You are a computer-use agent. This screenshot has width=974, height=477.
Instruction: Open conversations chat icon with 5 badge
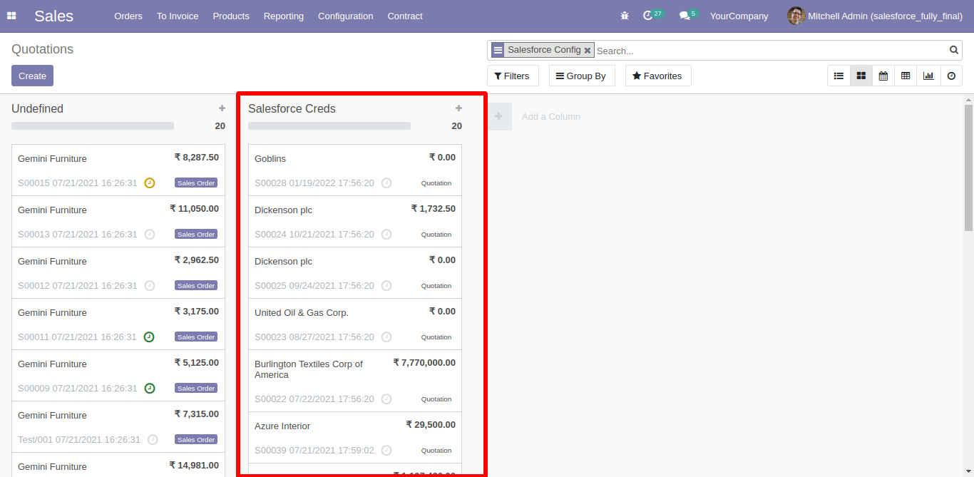click(688, 15)
